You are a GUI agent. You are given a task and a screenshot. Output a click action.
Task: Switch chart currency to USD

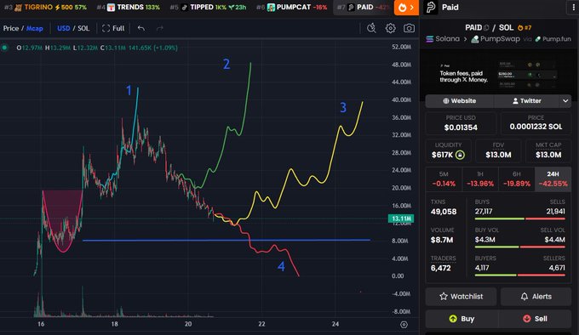pos(64,28)
